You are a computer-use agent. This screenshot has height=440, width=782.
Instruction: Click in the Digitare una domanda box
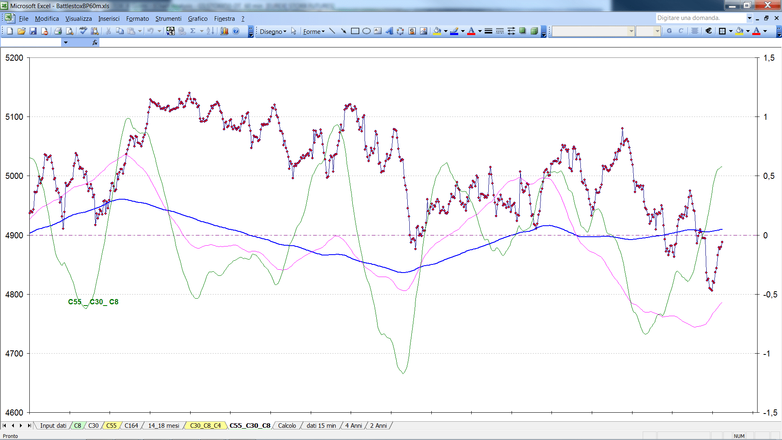(701, 18)
